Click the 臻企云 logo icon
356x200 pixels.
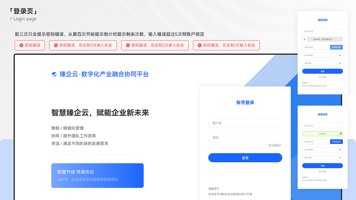click(x=54, y=74)
